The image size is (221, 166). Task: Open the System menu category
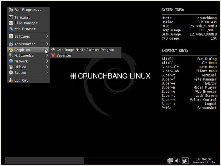[28, 73]
